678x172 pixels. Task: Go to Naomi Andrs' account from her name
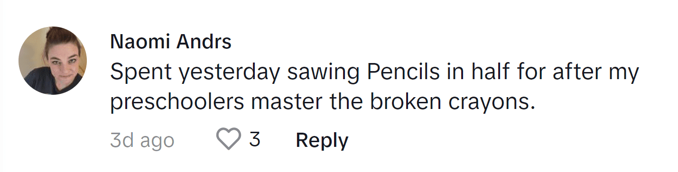171,43
